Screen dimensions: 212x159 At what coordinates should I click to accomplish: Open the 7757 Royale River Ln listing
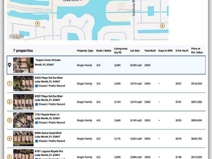coord(47,114)
